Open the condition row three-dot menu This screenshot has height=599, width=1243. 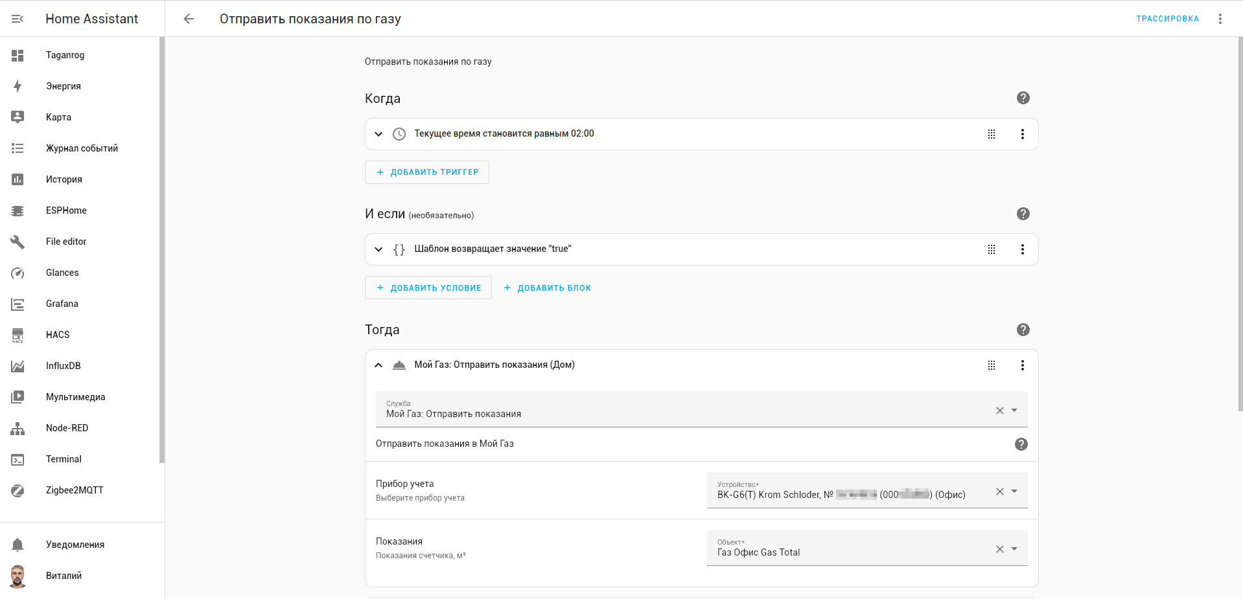[x=1023, y=249]
